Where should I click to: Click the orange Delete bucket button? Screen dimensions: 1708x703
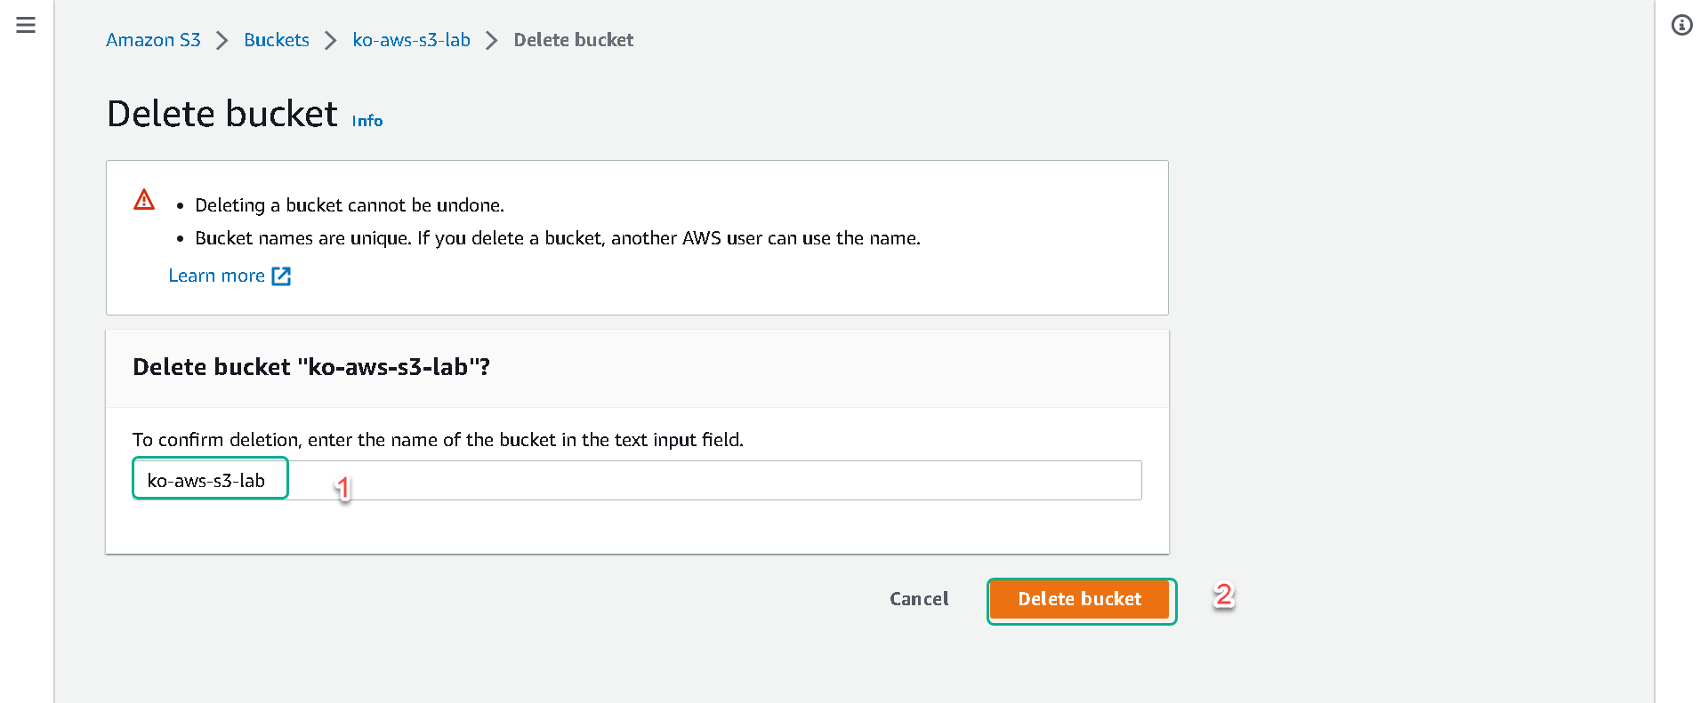click(x=1080, y=599)
